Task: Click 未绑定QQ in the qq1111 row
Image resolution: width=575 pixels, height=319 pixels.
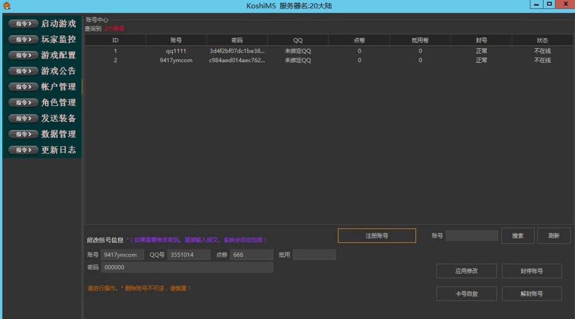Action: coord(298,51)
